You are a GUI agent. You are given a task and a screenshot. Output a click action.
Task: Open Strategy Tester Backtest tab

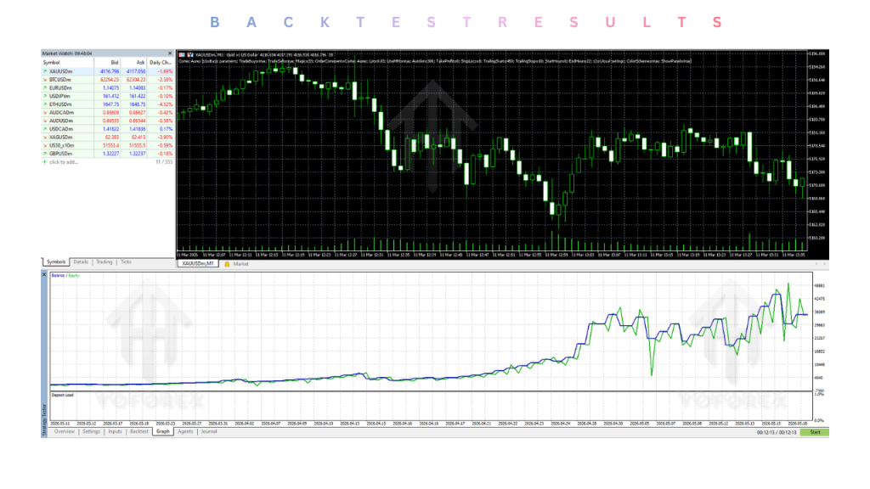tap(138, 431)
